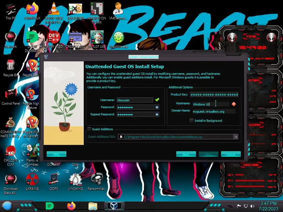This screenshot has height=212, width=283.
Task: Expand the Guest Additions ISO dropdown
Action: tap(236, 137)
